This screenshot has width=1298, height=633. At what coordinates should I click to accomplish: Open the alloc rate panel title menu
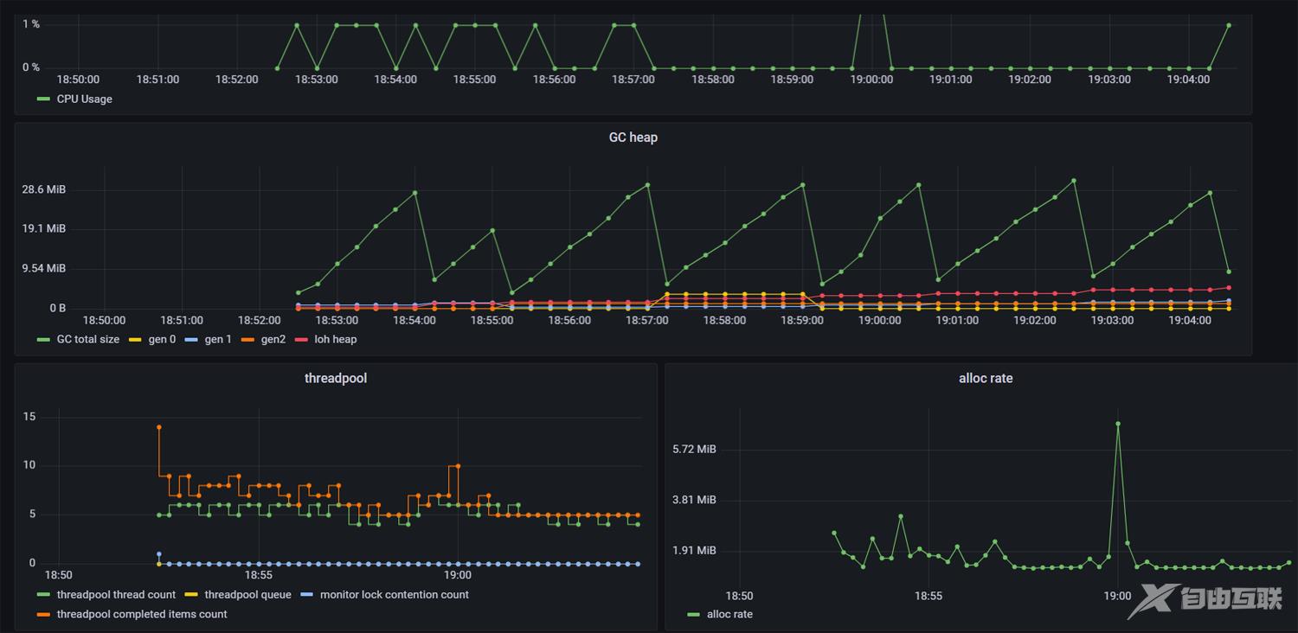point(985,379)
